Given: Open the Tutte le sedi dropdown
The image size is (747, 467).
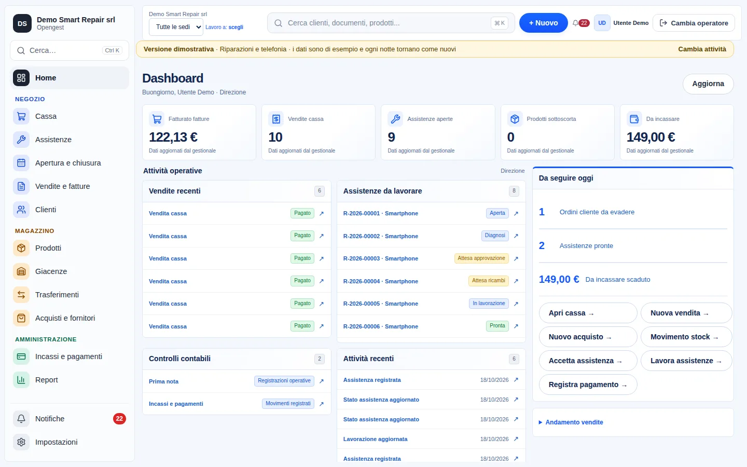Looking at the screenshot, I should tap(176, 27).
